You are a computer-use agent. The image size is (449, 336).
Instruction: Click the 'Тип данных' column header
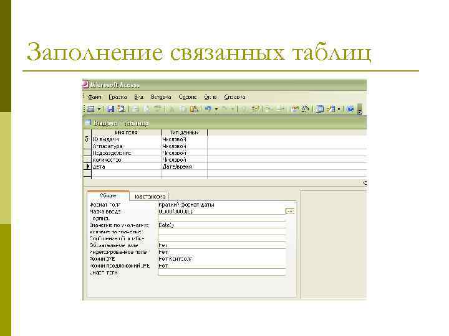click(184, 133)
